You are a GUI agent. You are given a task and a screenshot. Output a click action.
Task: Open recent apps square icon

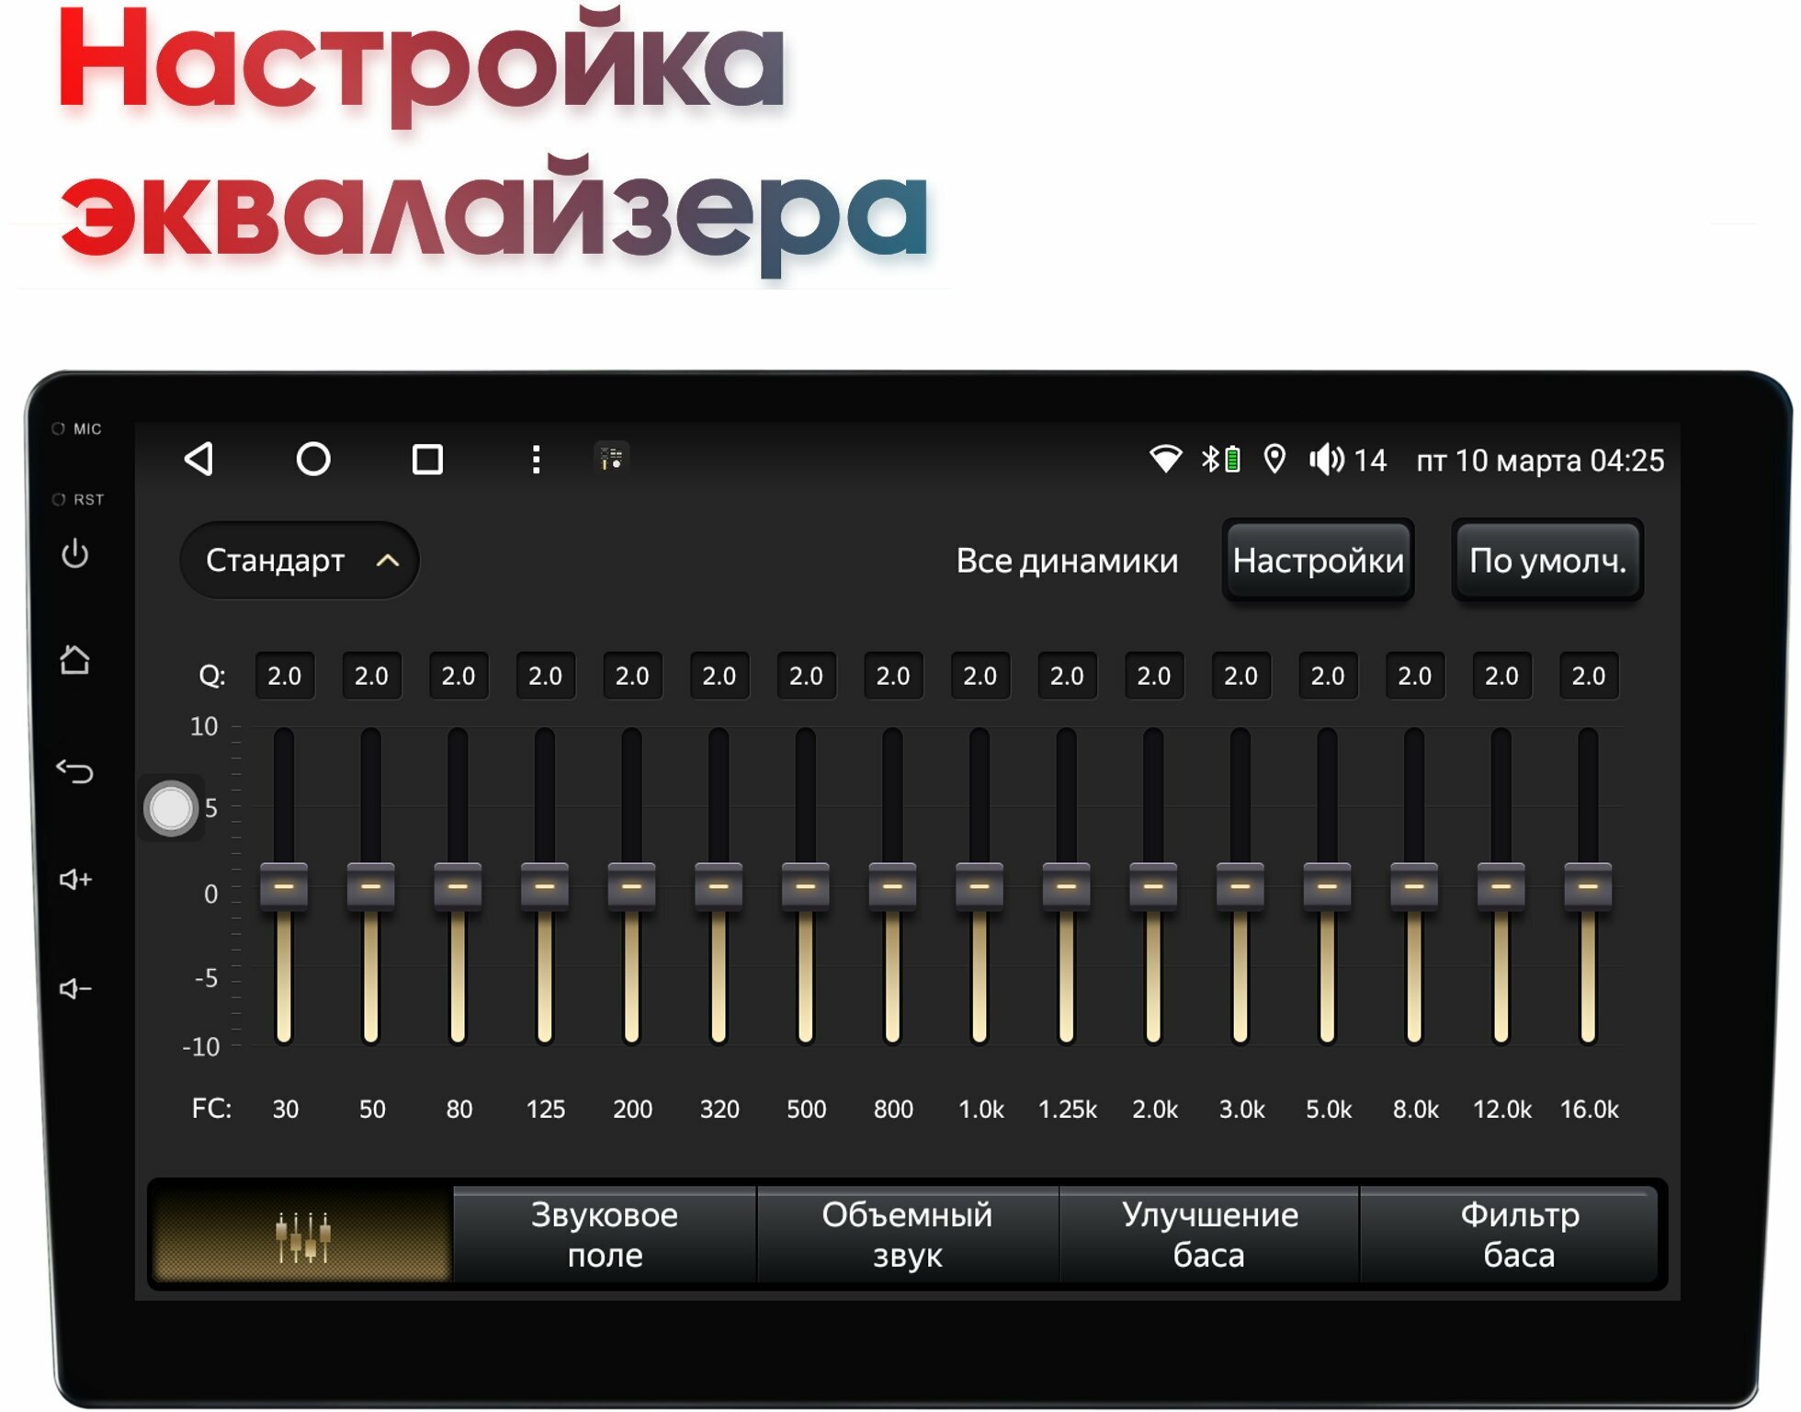tap(427, 460)
